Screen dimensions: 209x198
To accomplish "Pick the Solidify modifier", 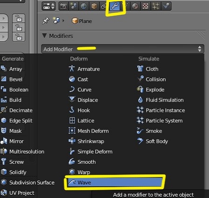I will tap(14, 172).
